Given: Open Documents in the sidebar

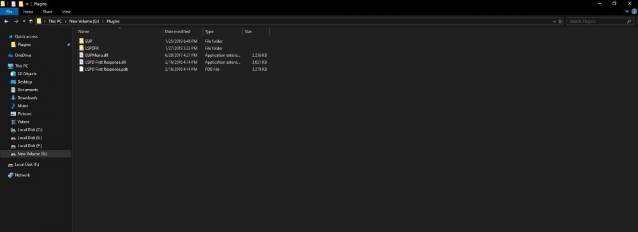Looking at the screenshot, I should tap(27, 90).
